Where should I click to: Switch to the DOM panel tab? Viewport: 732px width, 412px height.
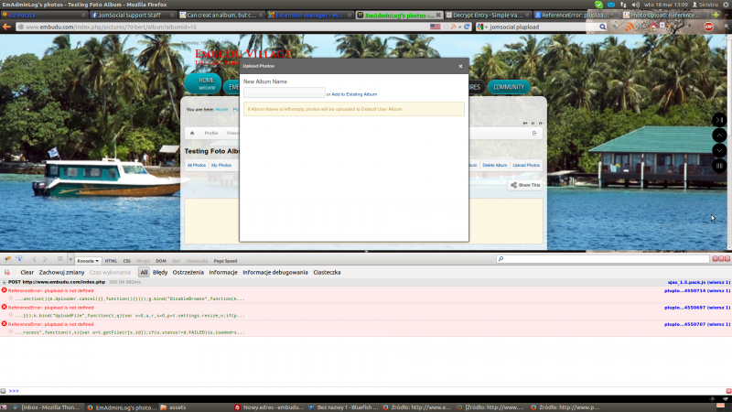pyautogui.click(x=161, y=261)
